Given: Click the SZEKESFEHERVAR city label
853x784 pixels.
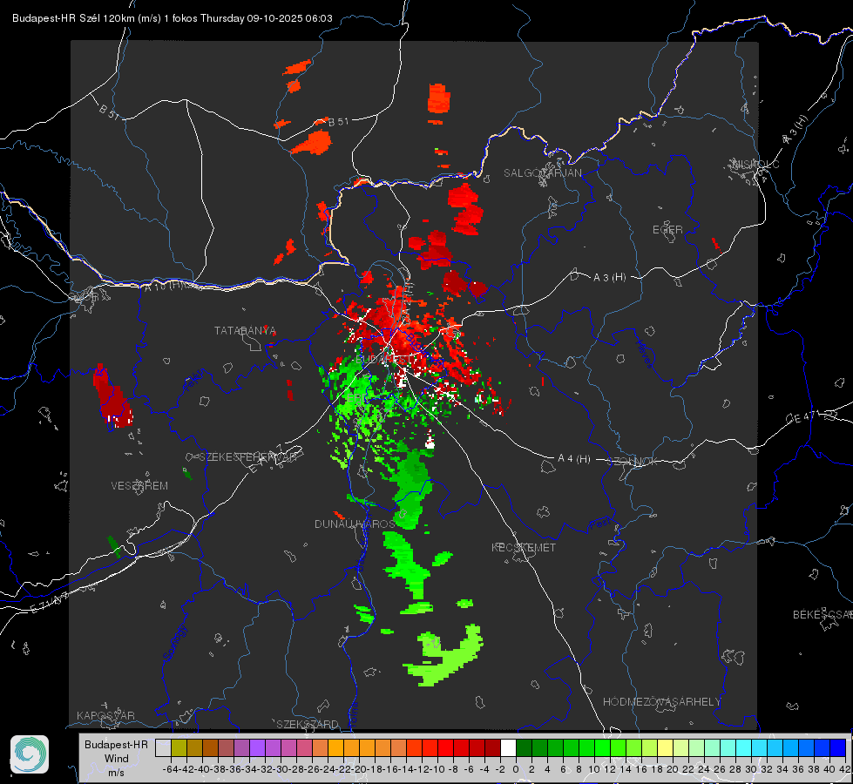Looking at the screenshot, I should (248, 456).
